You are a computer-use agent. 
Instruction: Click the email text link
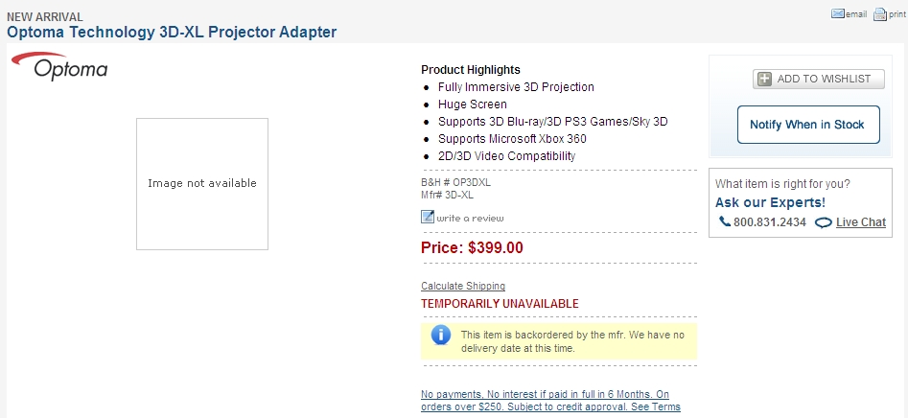pos(856,14)
